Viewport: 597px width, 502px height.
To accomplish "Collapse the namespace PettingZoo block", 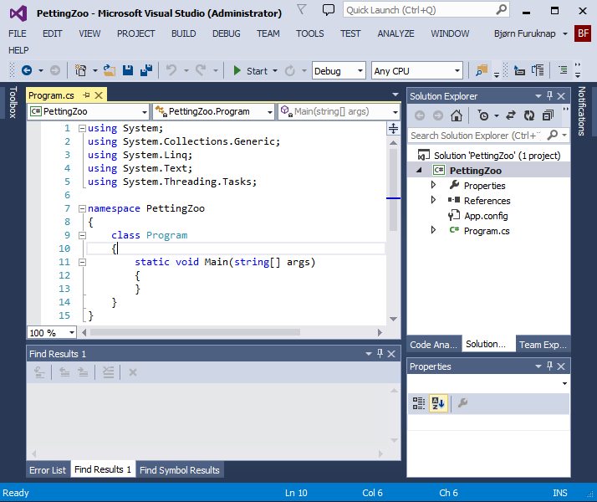I will point(82,208).
